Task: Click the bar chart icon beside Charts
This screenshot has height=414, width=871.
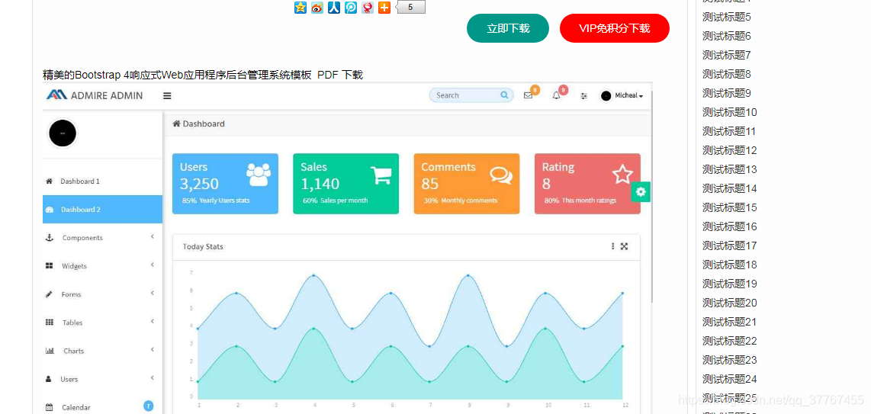Action: (x=49, y=351)
